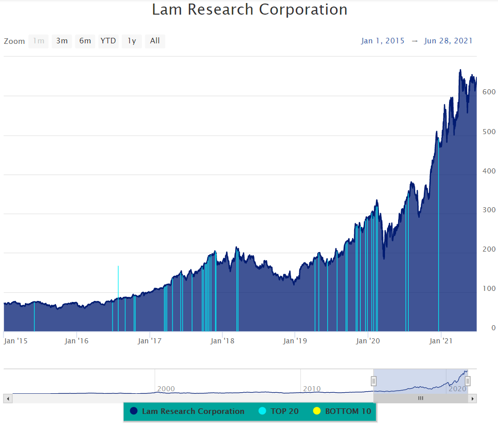This screenshot has width=498, height=424.
Task: Choose the 6m zoom range
Action: [85, 41]
